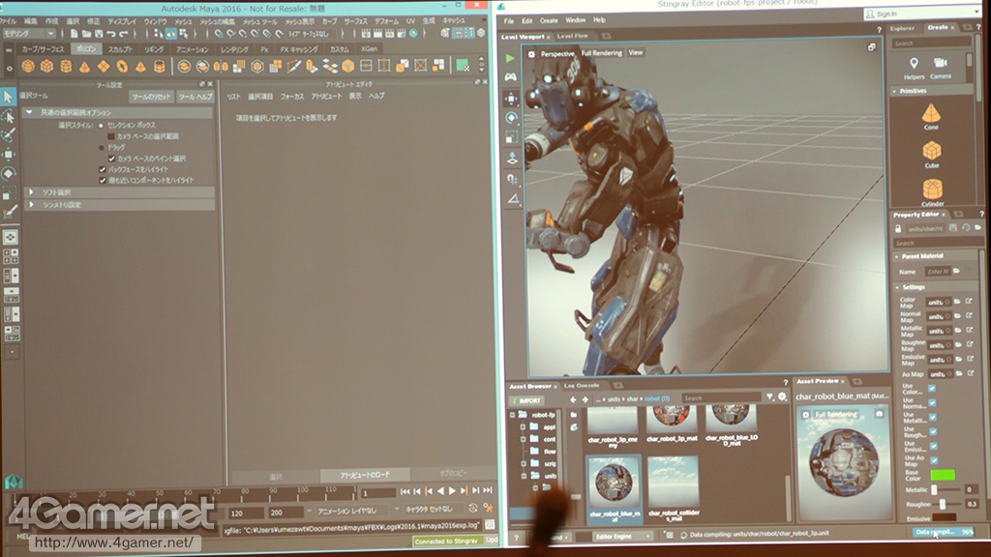Toggle the backface highlight checkbox
This screenshot has height=557, width=991.
[103, 169]
